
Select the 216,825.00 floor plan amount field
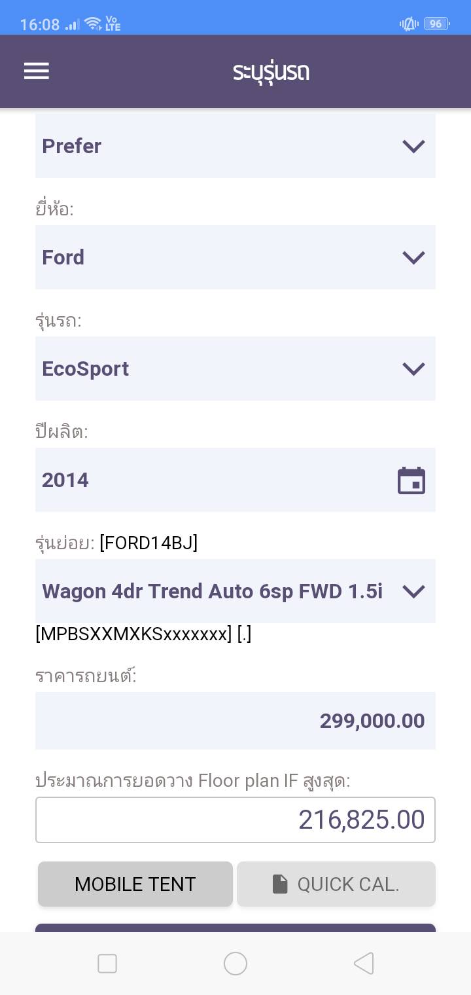tap(235, 820)
